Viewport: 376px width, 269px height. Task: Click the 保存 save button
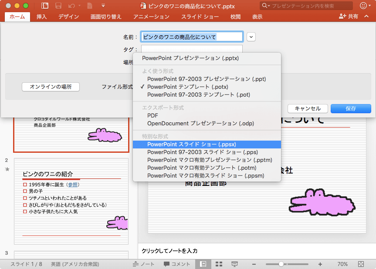click(351, 108)
